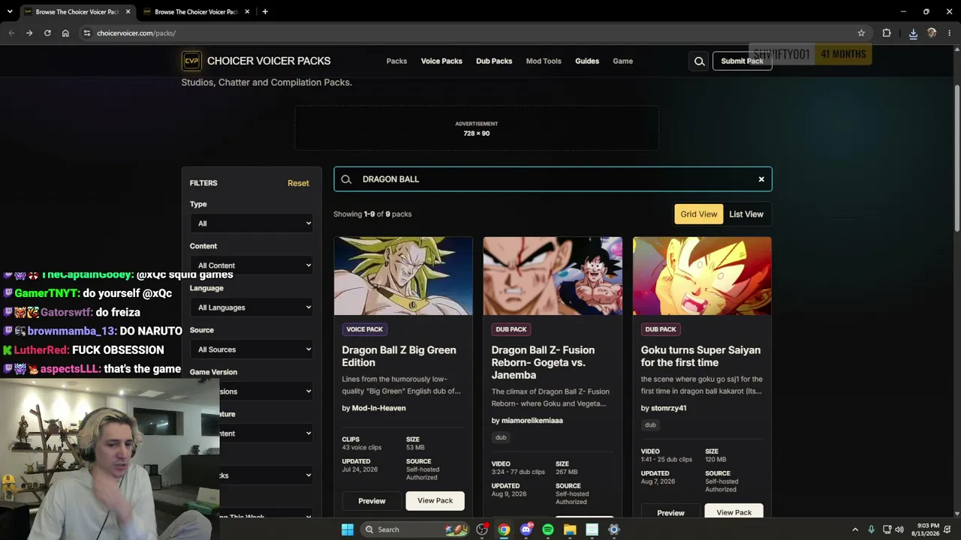Image resolution: width=961 pixels, height=540 pixels.
Task: Click the DRAGON BALL search field
Action: (553, 179)
